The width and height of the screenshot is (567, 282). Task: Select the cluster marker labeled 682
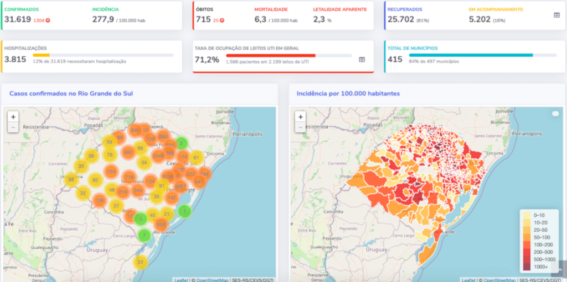pos(128,152)
